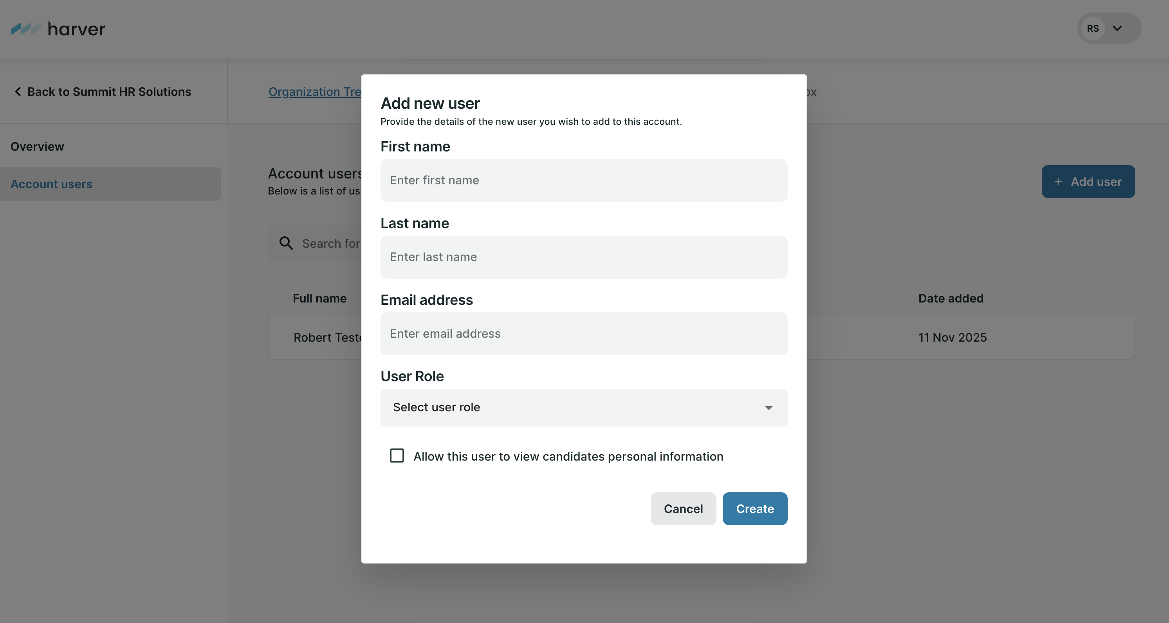The width and height of the screenshot is (1169, 623).
Task: Open the Select user role dropdown
Action: point(583,407)
